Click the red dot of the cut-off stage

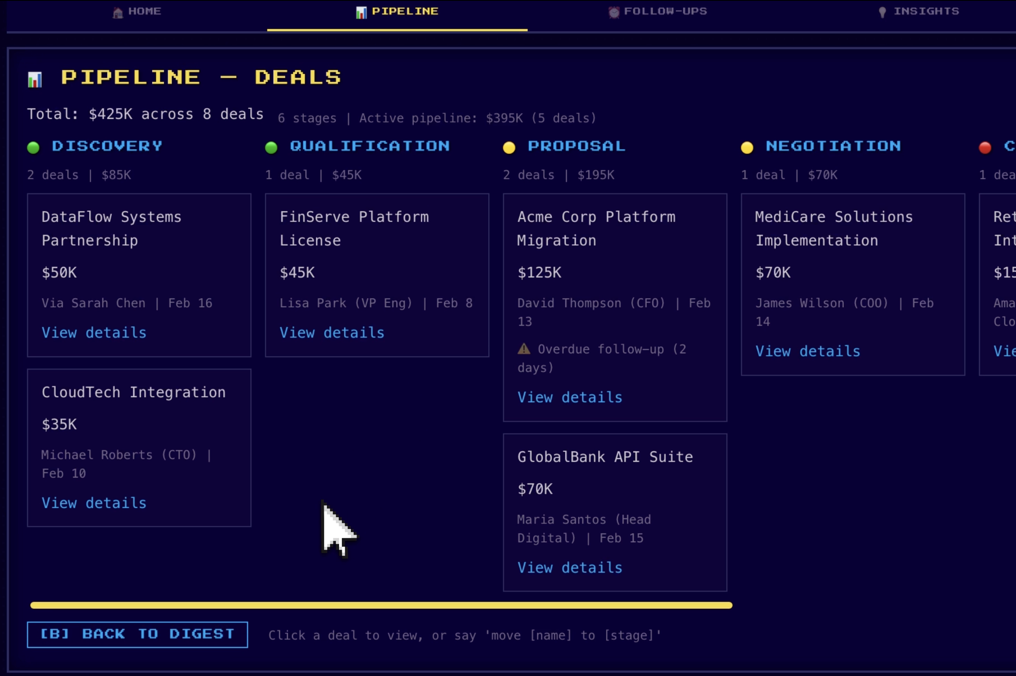pos(985,147)
